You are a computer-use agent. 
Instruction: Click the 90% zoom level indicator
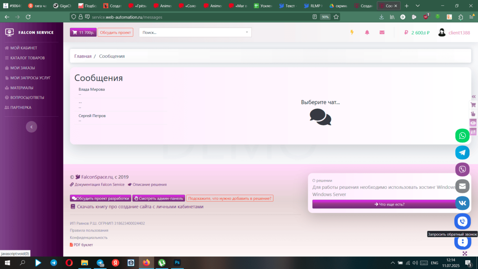(325, 17)
